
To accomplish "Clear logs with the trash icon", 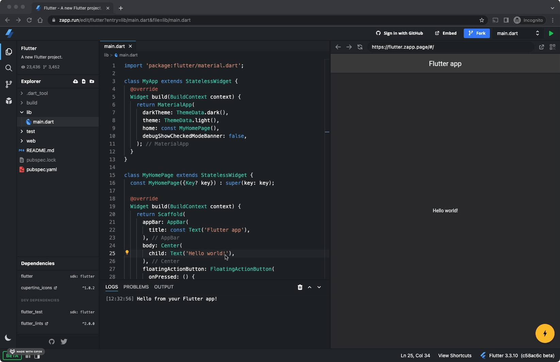I will [x=300, y=287].
